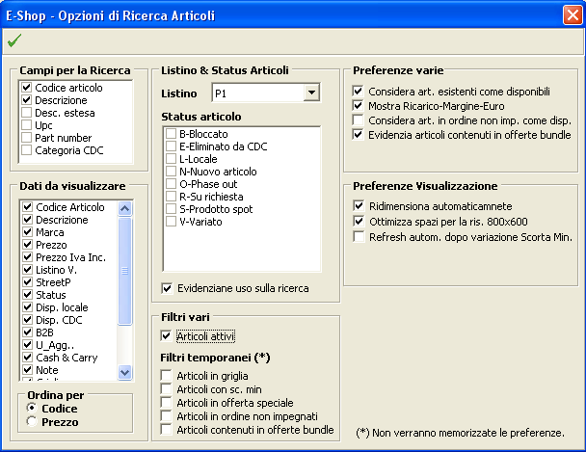
Task: Select Prezzo sort order radio
Action: 32,421
